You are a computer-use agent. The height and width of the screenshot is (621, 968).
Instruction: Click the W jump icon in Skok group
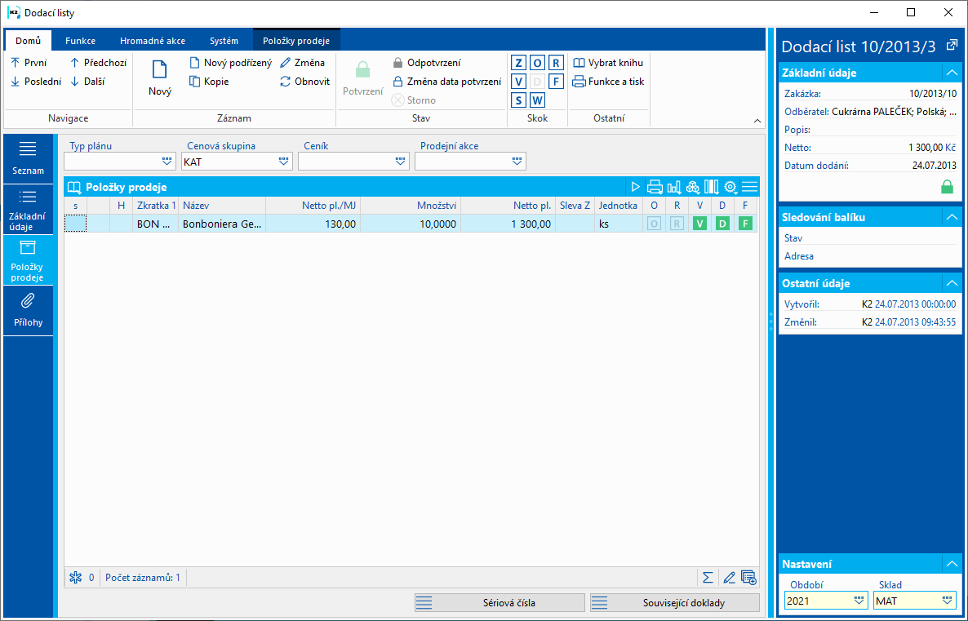pyautogui.click(x=537, y=100)
